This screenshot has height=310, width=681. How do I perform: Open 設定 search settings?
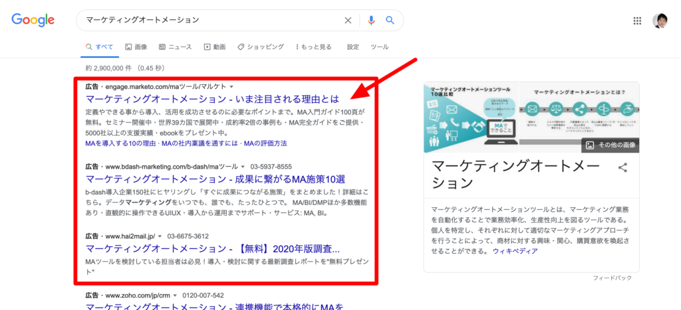[x=353, y=47]
